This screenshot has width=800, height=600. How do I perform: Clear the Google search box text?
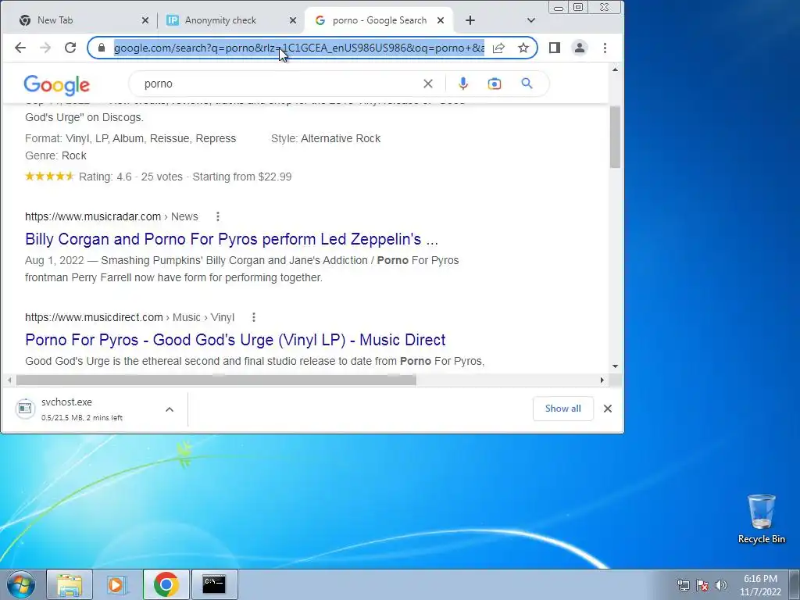(428, 84)
